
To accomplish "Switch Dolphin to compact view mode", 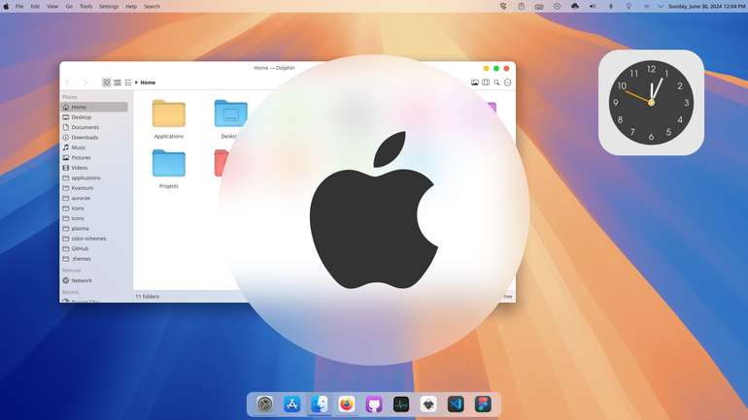I will pyautogui.click(x=118, y=82).
